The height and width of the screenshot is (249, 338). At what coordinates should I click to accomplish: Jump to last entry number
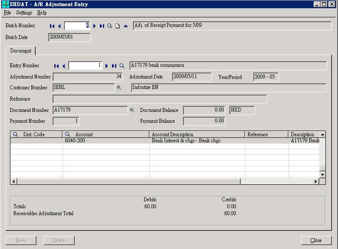tap(114, 66)
